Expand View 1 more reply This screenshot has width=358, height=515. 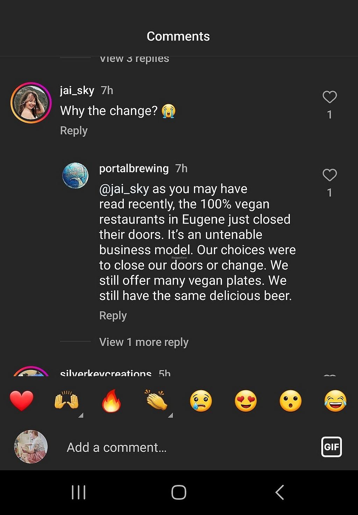[x=144, y=342]
